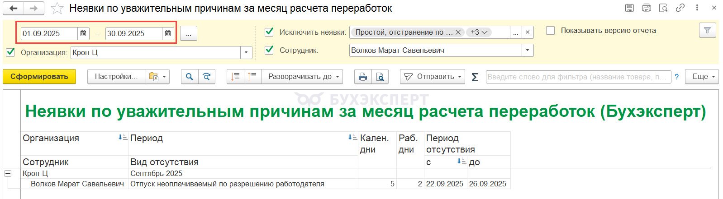Collapse the Крон-Ц group row
Viewport: 723px width, 199px height.
click(8, 173)
